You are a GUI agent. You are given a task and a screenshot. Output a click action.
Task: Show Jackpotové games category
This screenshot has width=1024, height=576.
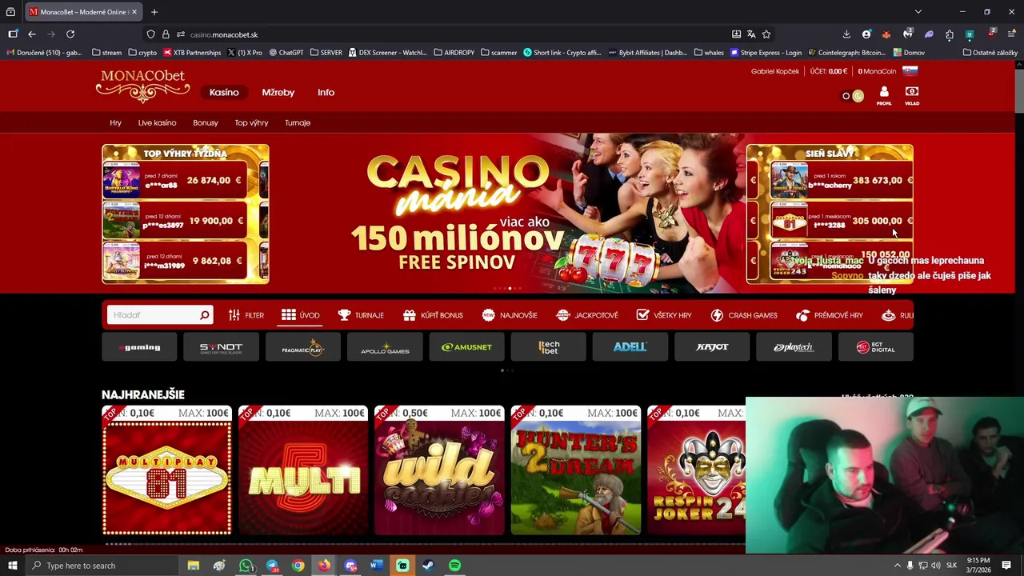(587, 315)
